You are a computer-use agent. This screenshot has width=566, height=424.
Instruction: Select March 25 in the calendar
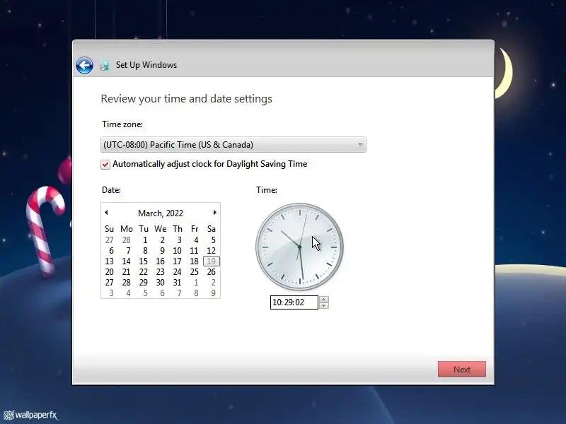click(x=194, y=272)
